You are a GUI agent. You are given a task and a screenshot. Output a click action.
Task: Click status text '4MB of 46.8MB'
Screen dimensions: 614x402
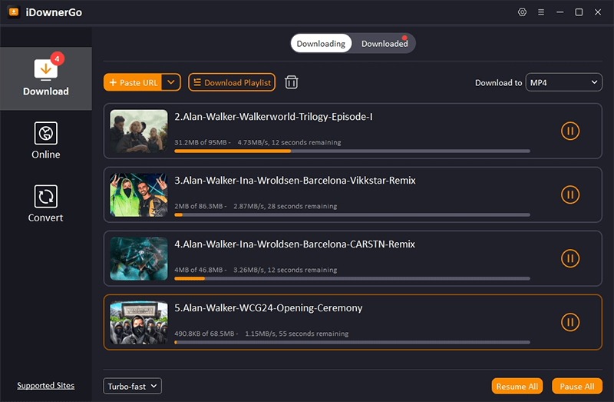199,270
